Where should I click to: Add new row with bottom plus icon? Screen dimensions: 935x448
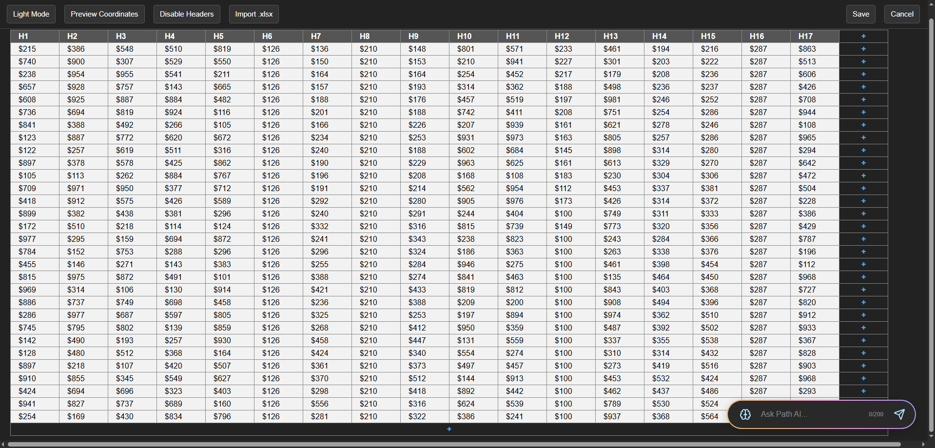[x=449, y=429]
